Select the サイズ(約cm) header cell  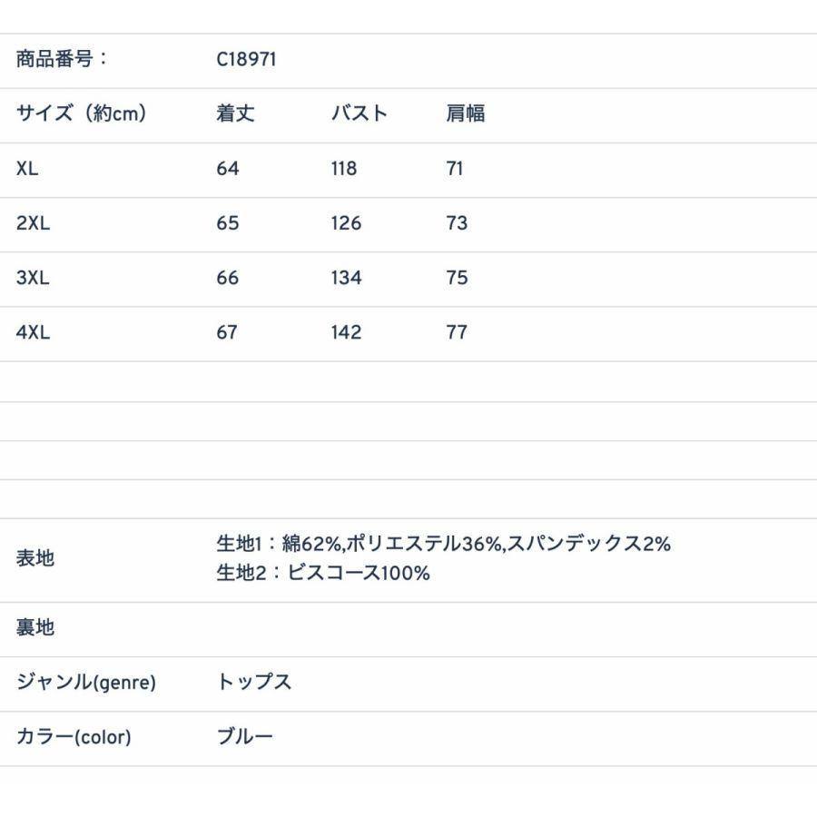click(82, 114)
